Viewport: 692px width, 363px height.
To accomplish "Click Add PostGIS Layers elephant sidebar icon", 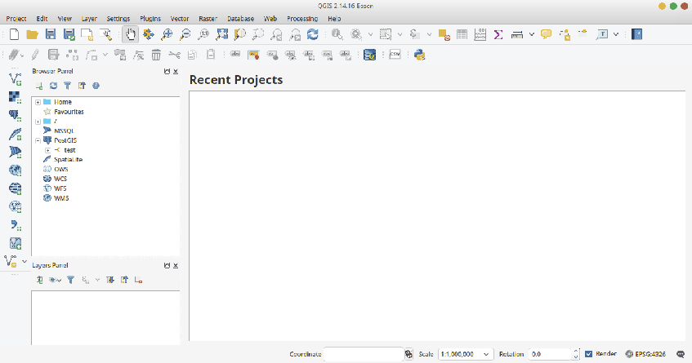I will [x=15, y=115].
